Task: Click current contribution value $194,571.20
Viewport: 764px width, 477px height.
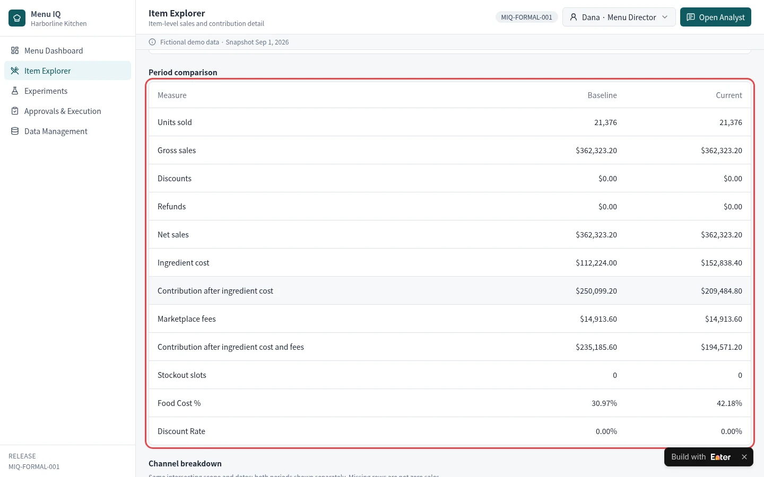Action: 722,347
